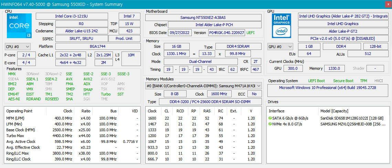This screenshot has height=168, width=392.
Task: Click the memory size 16 GB field
Action: (x=177, y=46)
